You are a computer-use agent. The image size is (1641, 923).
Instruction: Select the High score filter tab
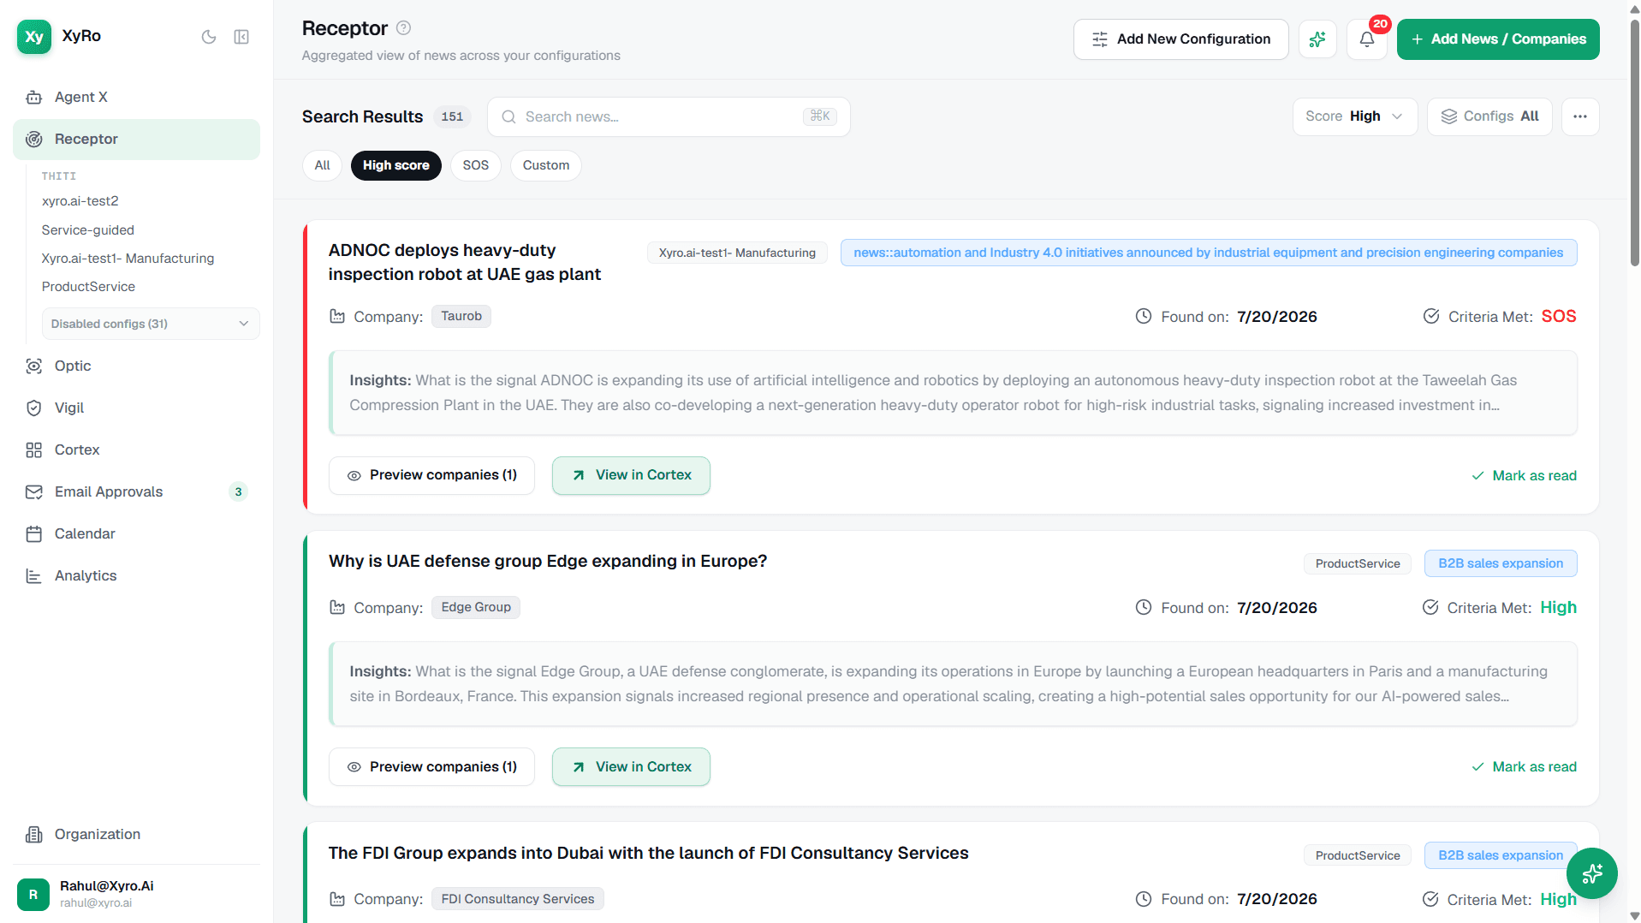pos(396,165)
